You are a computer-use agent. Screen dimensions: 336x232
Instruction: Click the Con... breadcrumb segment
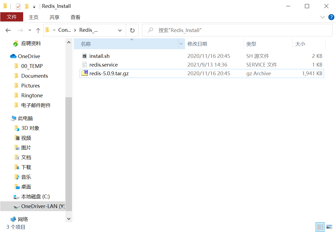(x=65, y=30)
